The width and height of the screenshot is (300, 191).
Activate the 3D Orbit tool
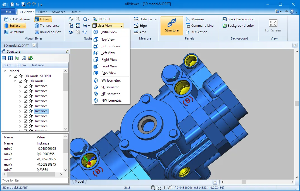tap(101, 19)
